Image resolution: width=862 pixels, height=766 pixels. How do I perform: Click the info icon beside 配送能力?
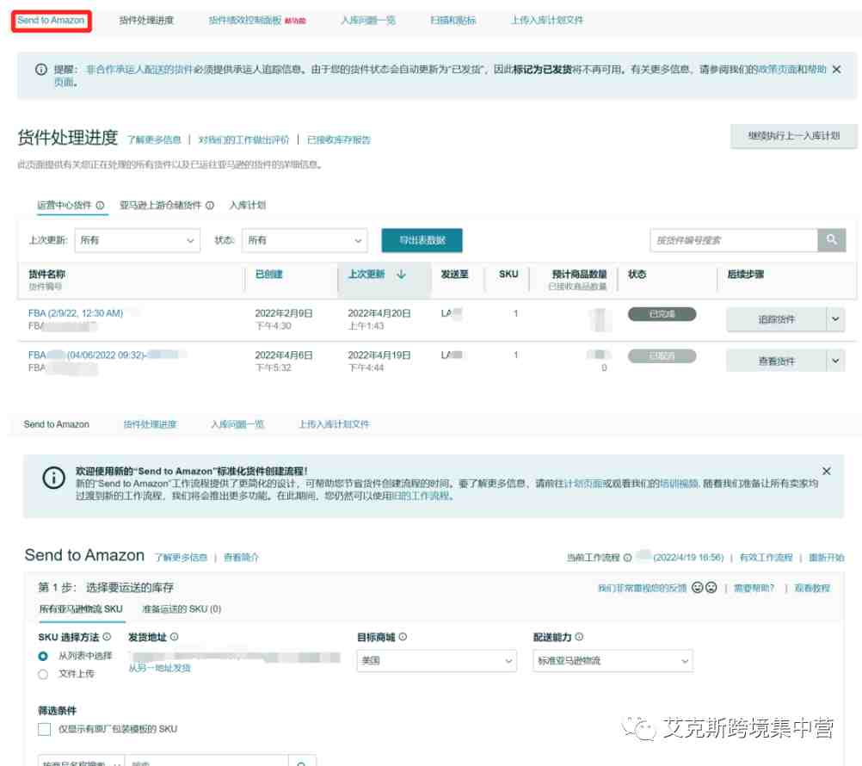(x=579, y=636)
